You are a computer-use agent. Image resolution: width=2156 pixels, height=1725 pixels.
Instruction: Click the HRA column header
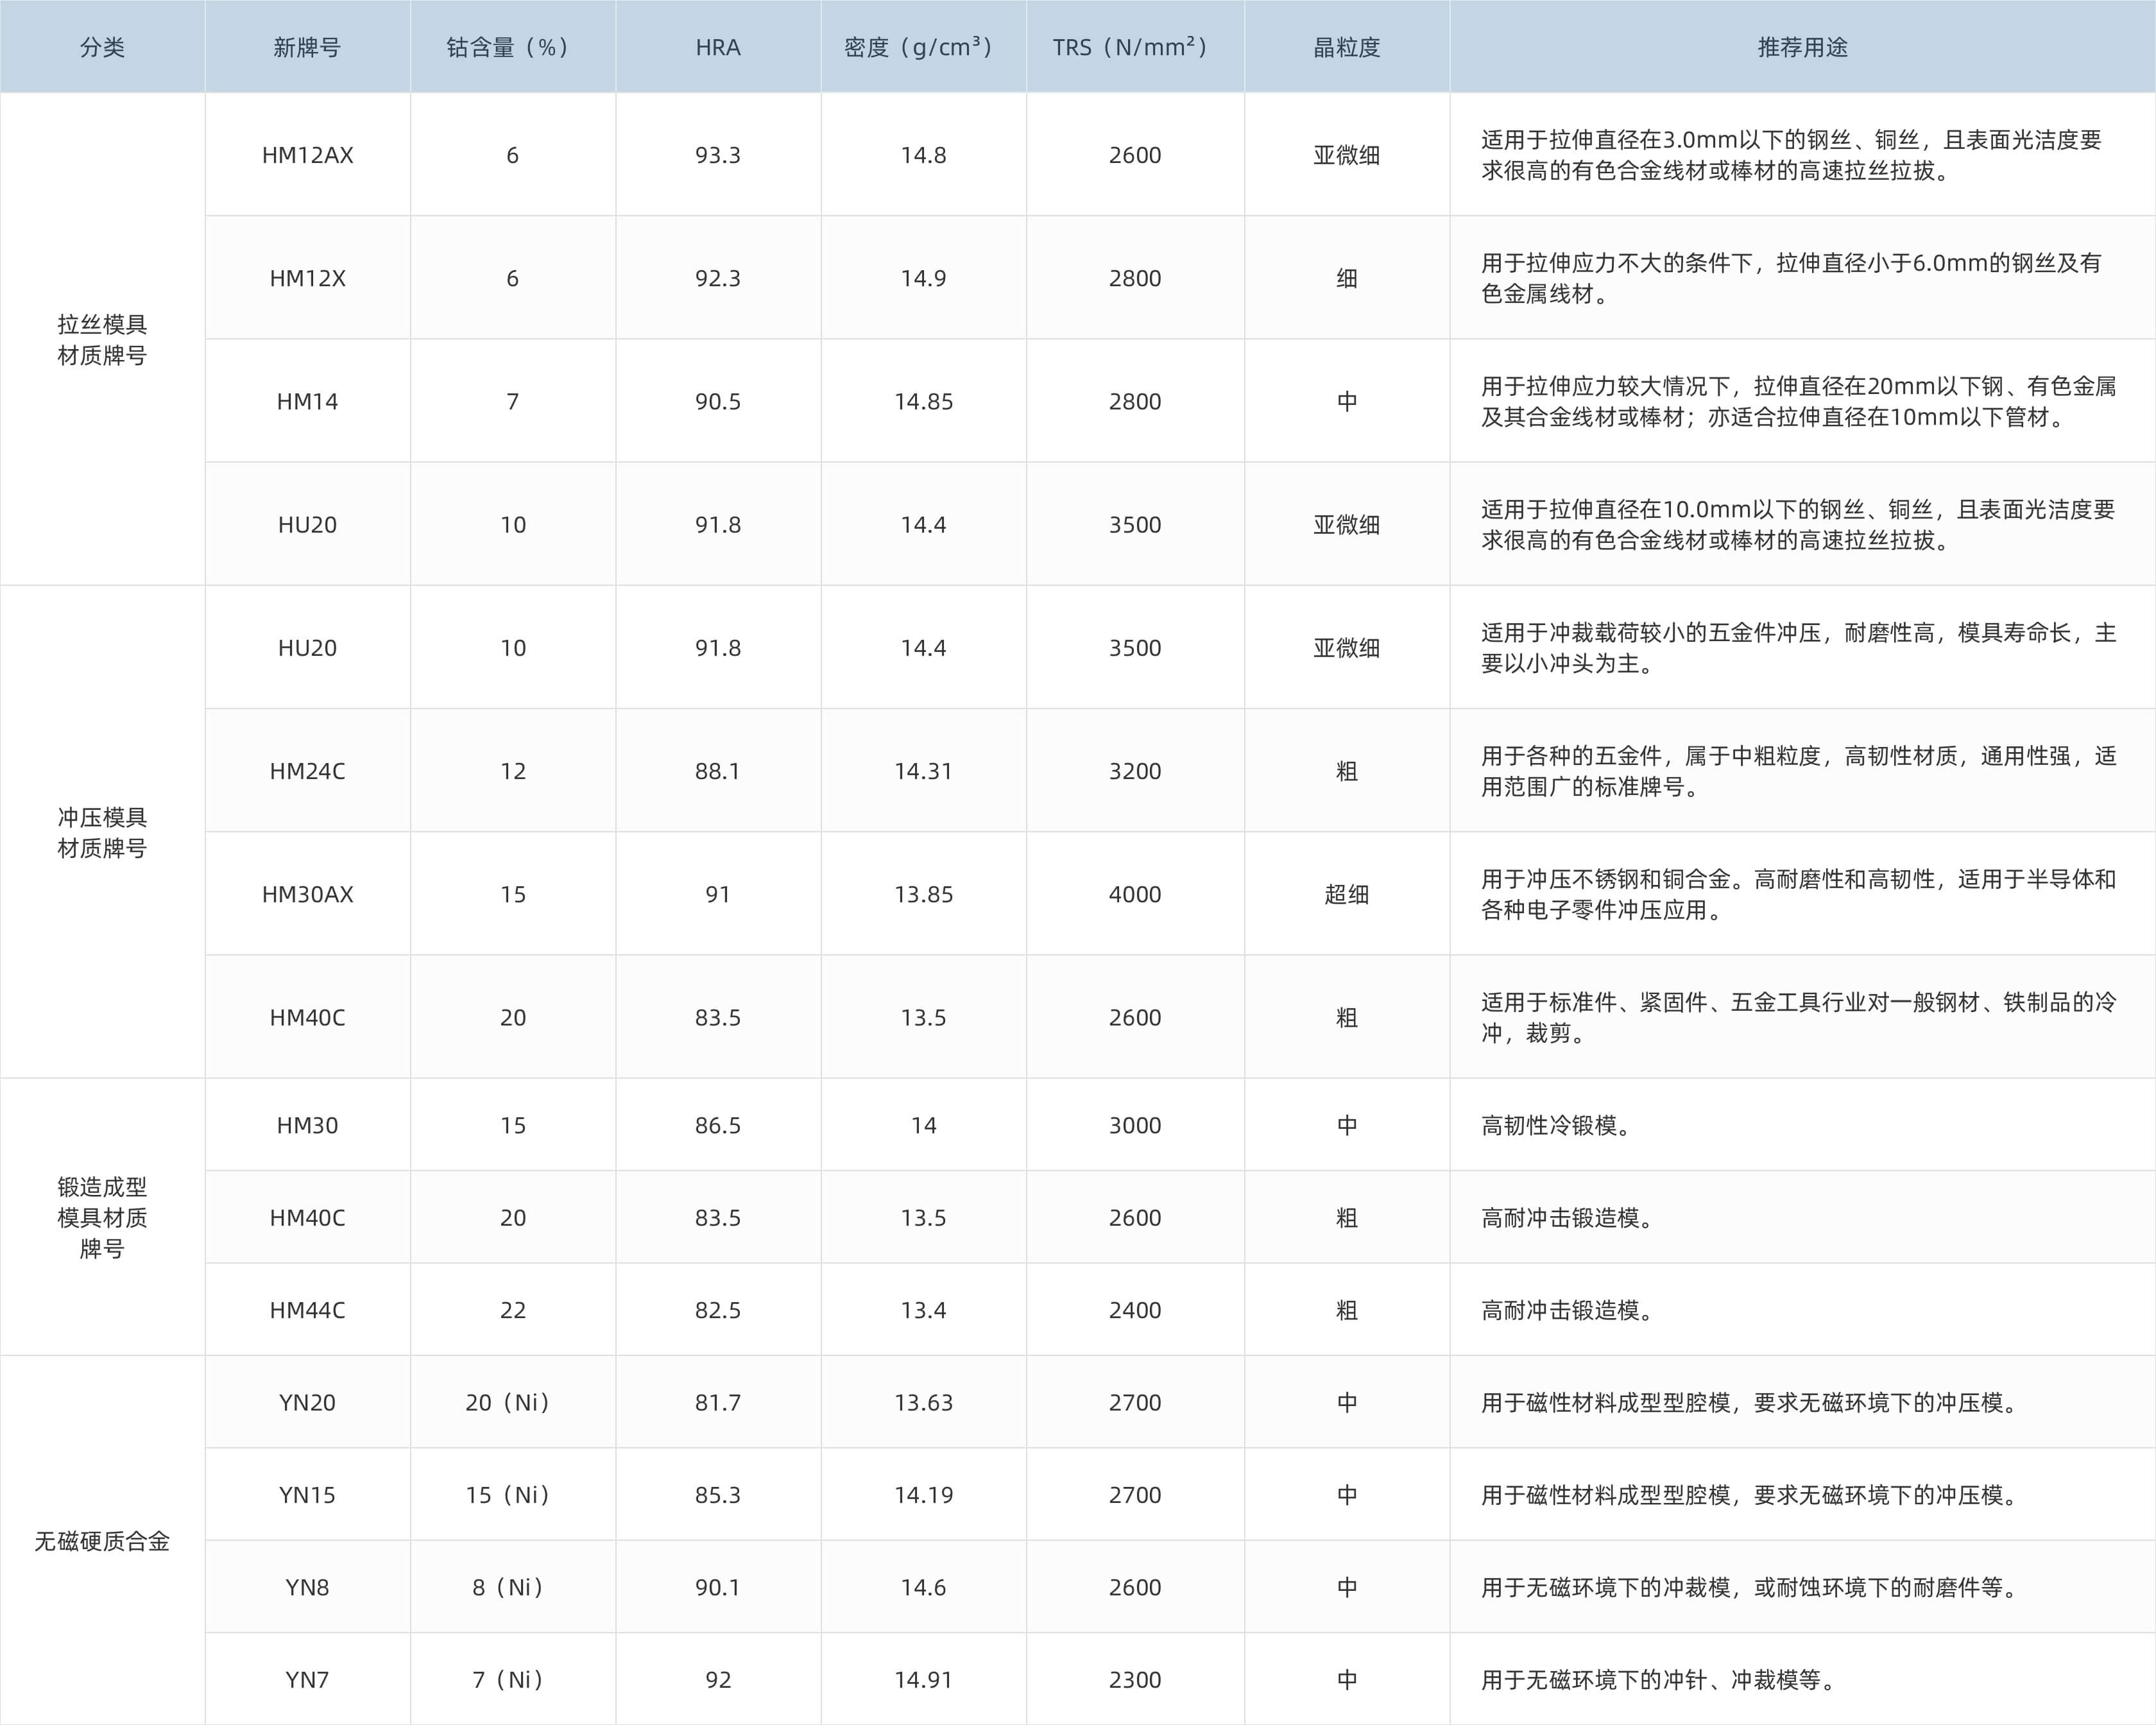tap(718, 47)
